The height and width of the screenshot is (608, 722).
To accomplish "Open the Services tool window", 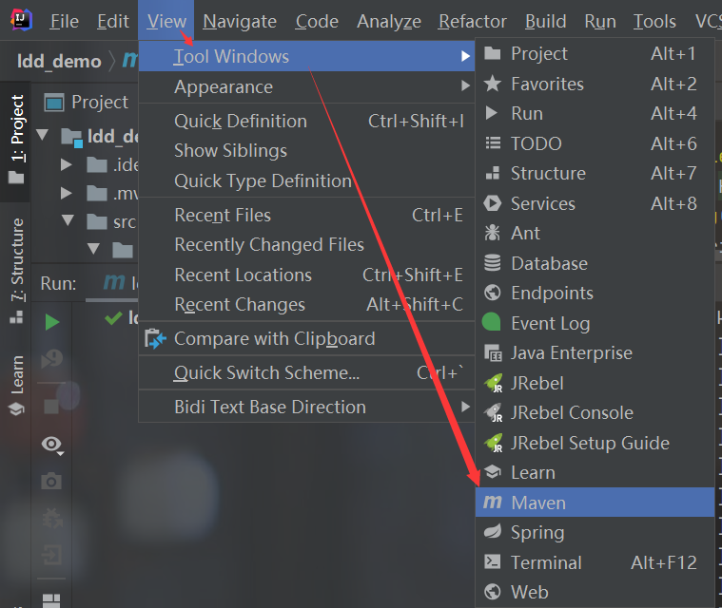I will (542, 203).
